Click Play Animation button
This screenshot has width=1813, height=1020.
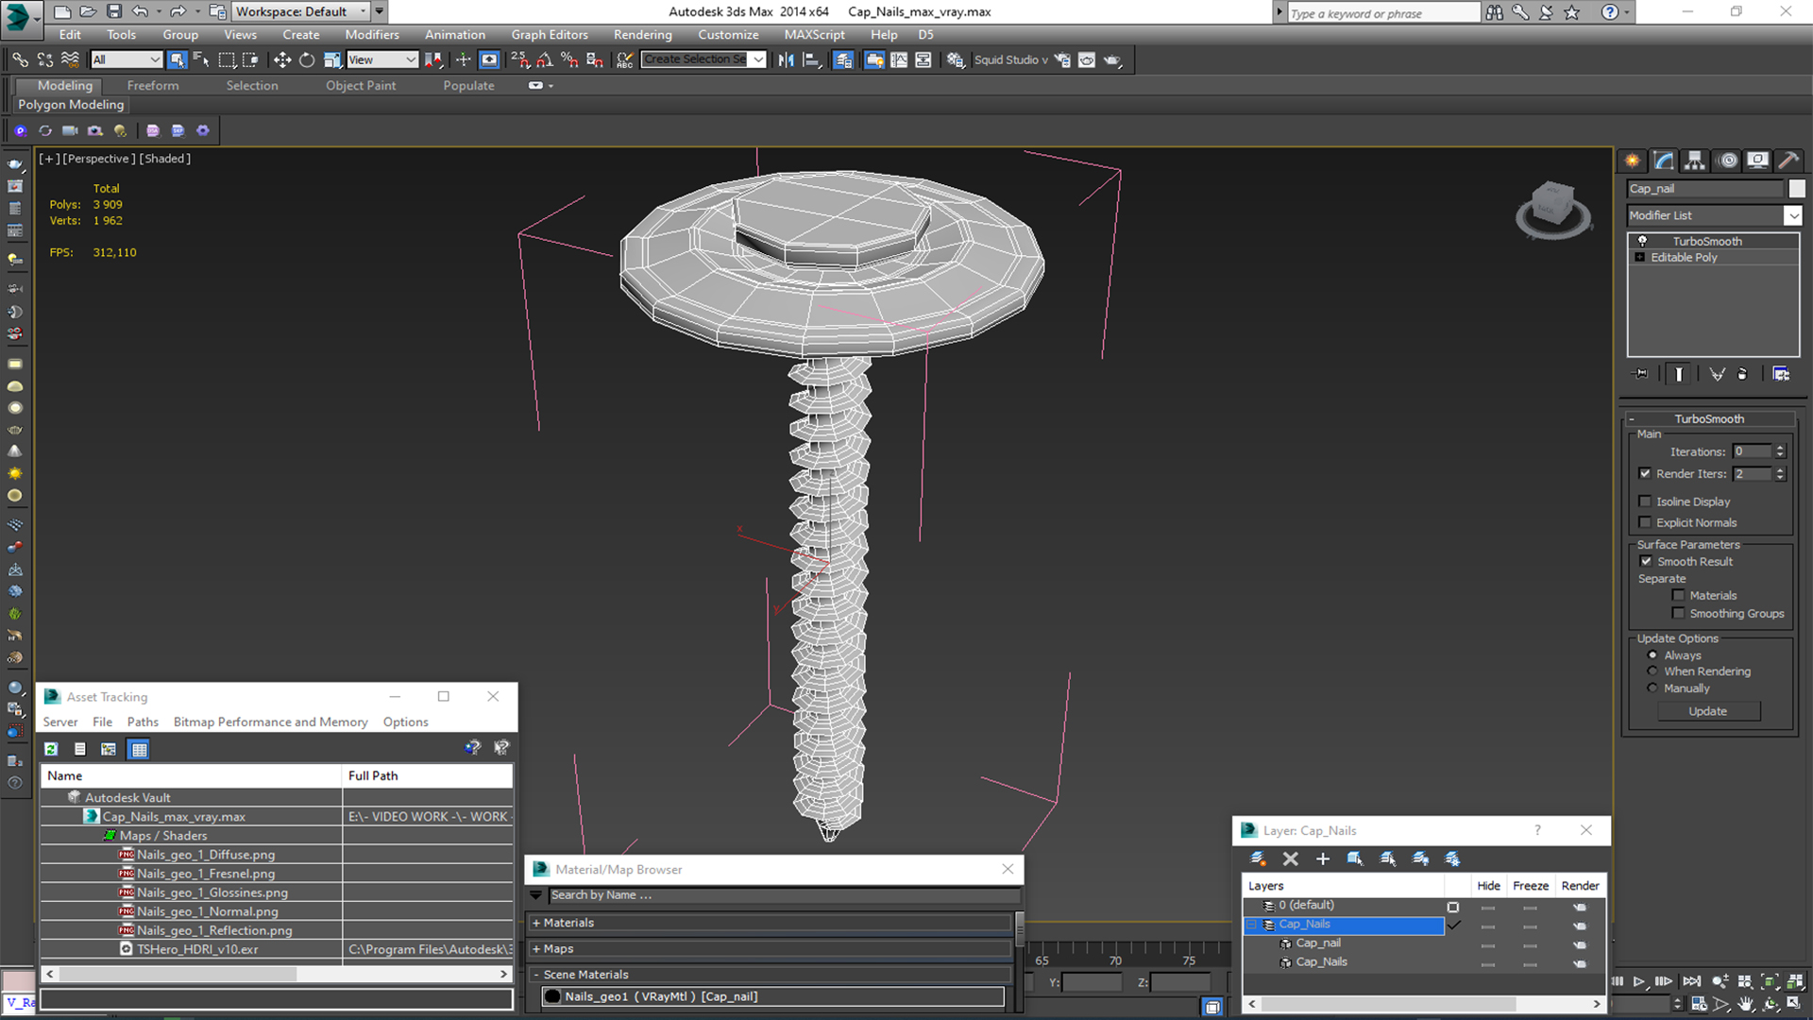(x=1639, y=982)
